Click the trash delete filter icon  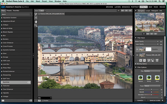157,60
